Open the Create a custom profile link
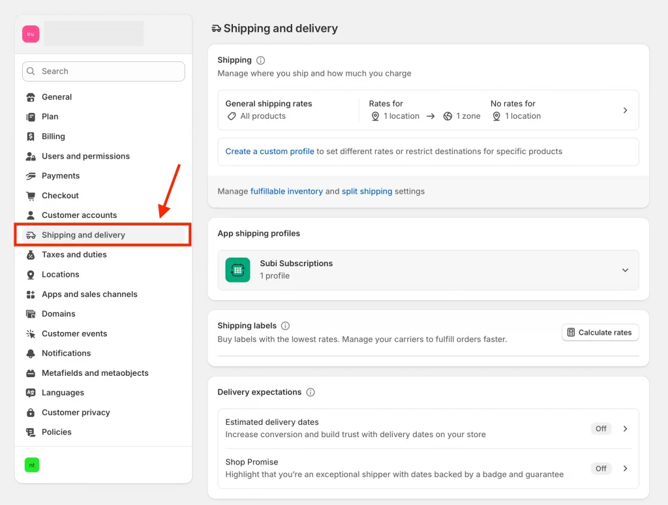 (x=269, y=151)
